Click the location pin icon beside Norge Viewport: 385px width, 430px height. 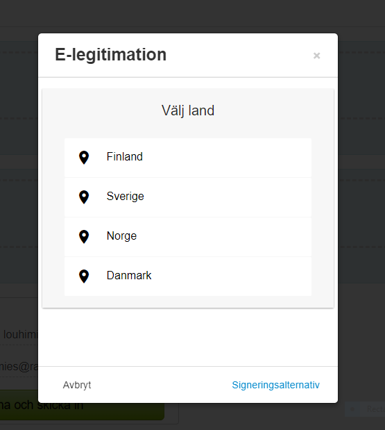84,236
